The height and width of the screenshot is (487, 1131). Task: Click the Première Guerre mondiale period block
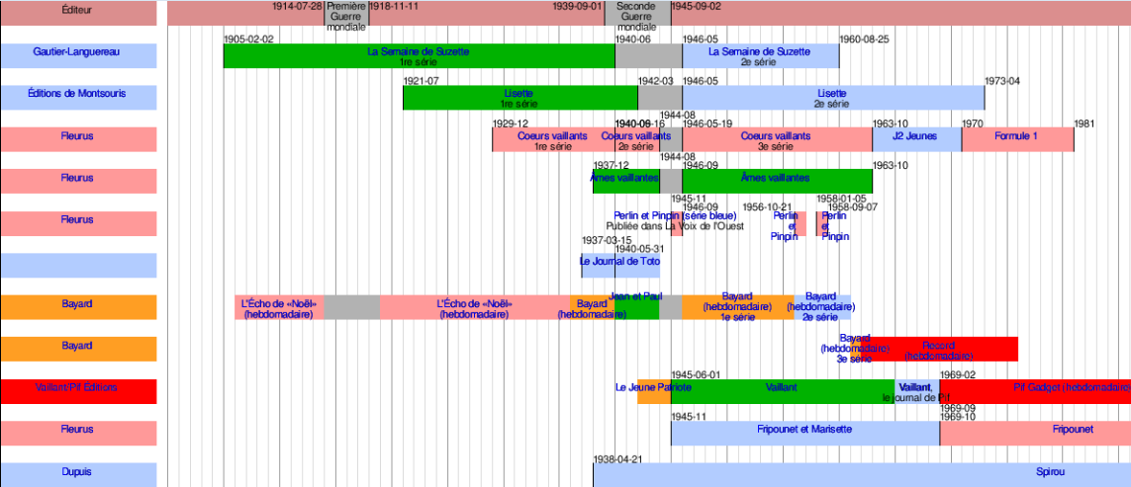coord(346,13)
